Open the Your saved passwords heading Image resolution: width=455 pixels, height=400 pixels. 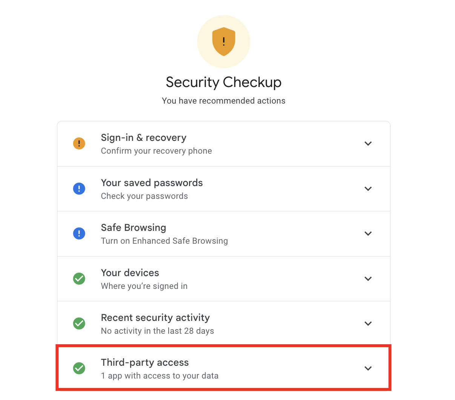pos(152,183)
